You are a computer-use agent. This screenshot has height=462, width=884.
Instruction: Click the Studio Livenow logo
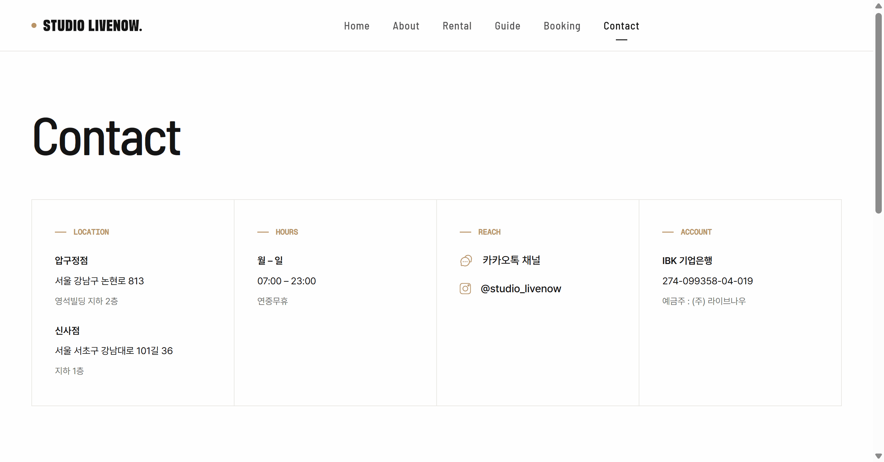(87, 26)
